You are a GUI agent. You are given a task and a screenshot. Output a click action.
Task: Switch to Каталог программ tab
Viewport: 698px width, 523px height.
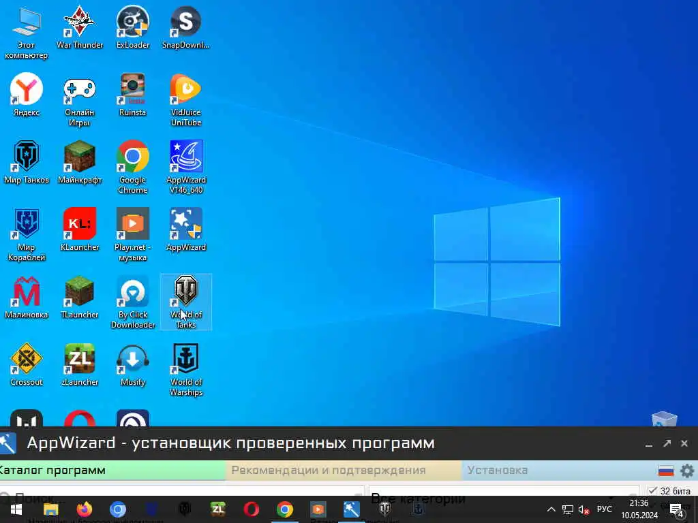tap(112, 470)
